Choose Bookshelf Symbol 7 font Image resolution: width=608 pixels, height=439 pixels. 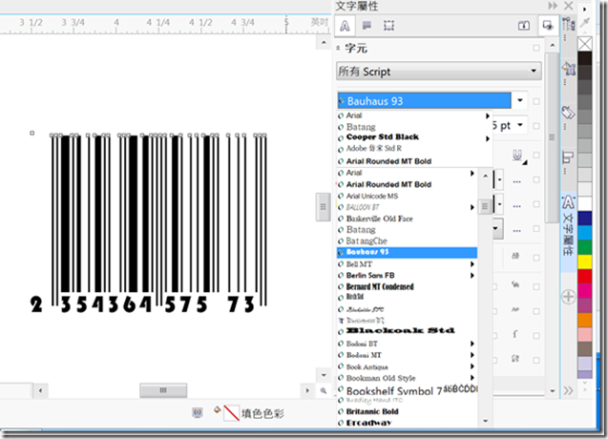(407, 390)
